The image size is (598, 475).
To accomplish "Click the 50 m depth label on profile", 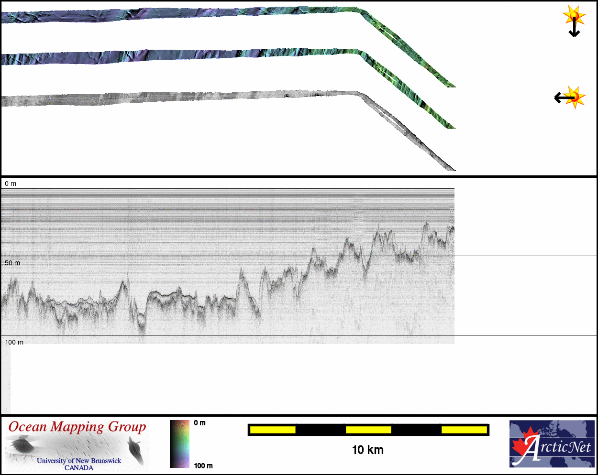I will [x=12, y=263].
